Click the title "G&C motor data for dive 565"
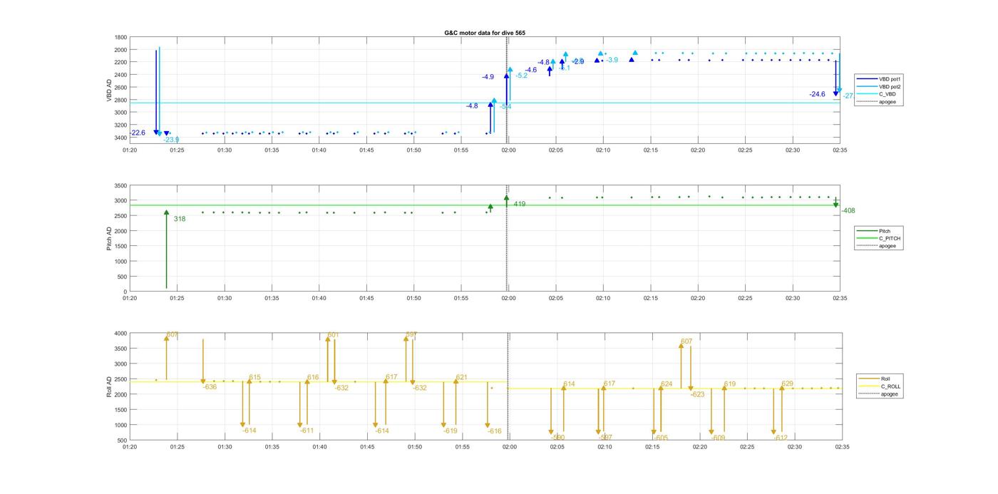Viewport: 998px width, 494px height. tap(485, 33)
